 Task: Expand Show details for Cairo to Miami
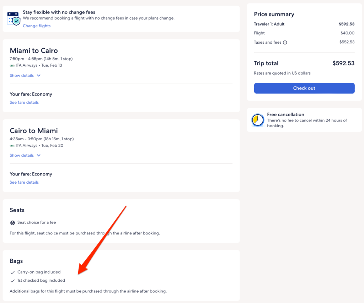tap(25, 156)
